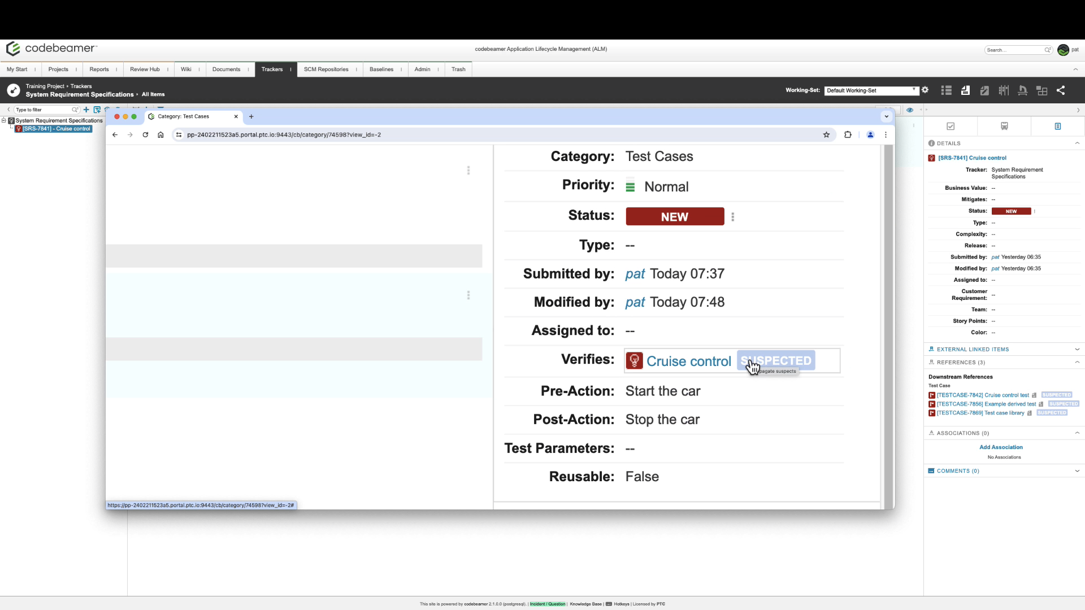Viewport: 1085px width, 610px height.
Task: Collapse the System Requirement Specifications tree node
Action: (3, 120)
